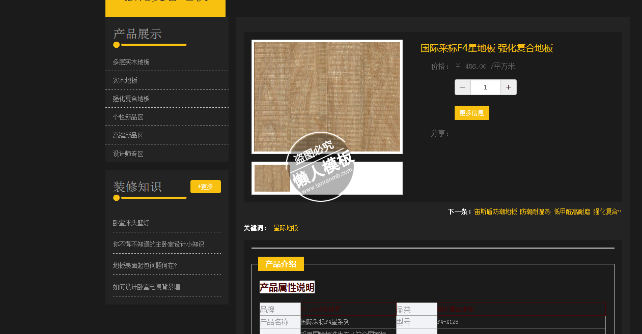Increase quantity with the plus button
Image resolution: width=642 pixels, height=334 pixels.
click(x=509, y=87)
